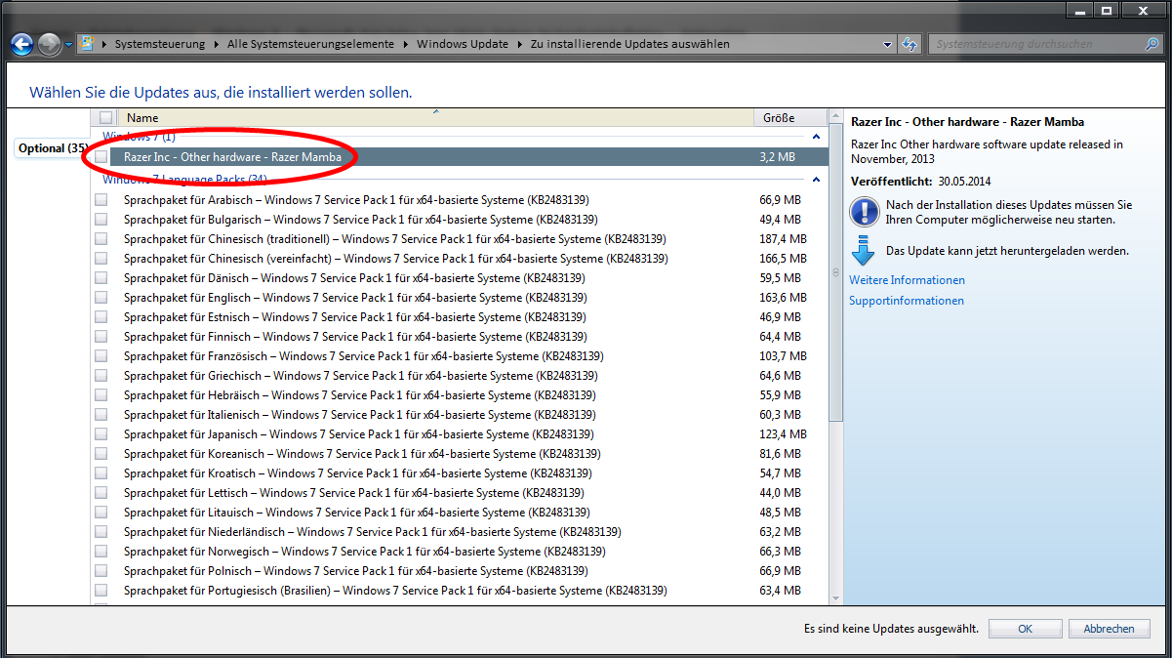Navigate to Windows Update breadcrumb
The height and width of the screenshot is (658, 1172).
[x=463, y=44]
